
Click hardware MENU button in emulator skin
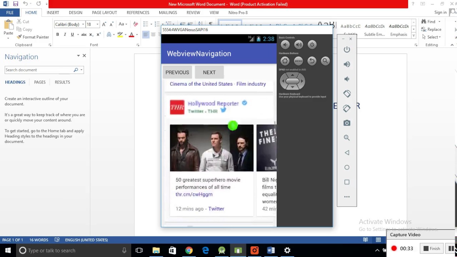pyautogui.click(x=298, y=61)
